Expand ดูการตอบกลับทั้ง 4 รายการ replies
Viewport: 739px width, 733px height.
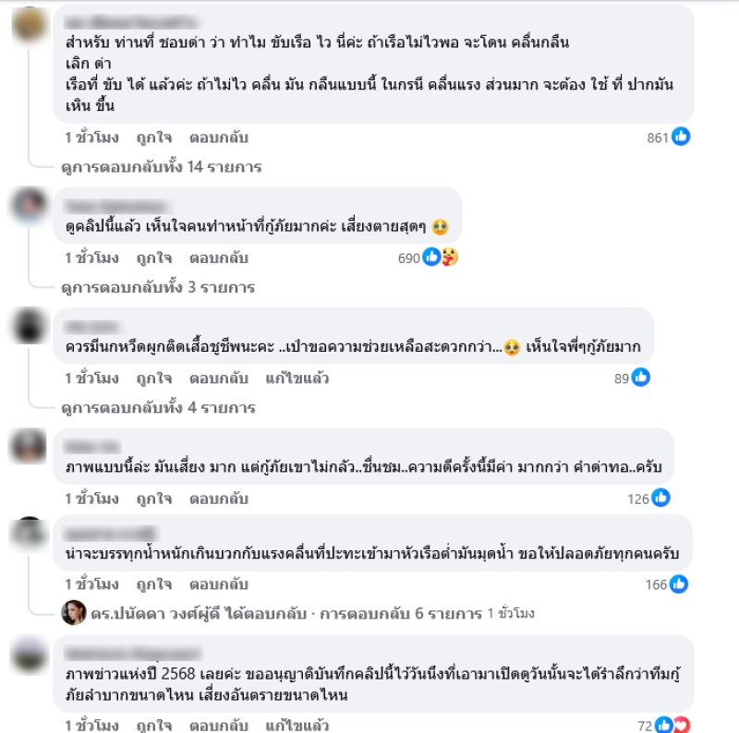(158, 407)
